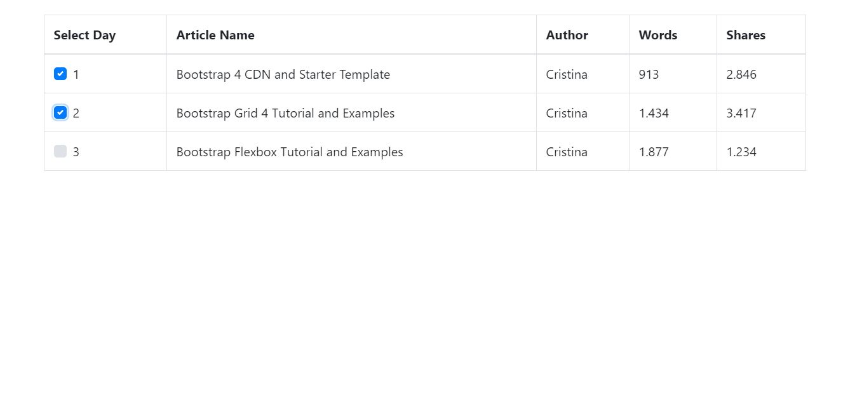Viewport: 862px width, 409px height.
Task: Select the Bootstrap Grid 4 Tutorial and Examples article
Action: [285, 113]
